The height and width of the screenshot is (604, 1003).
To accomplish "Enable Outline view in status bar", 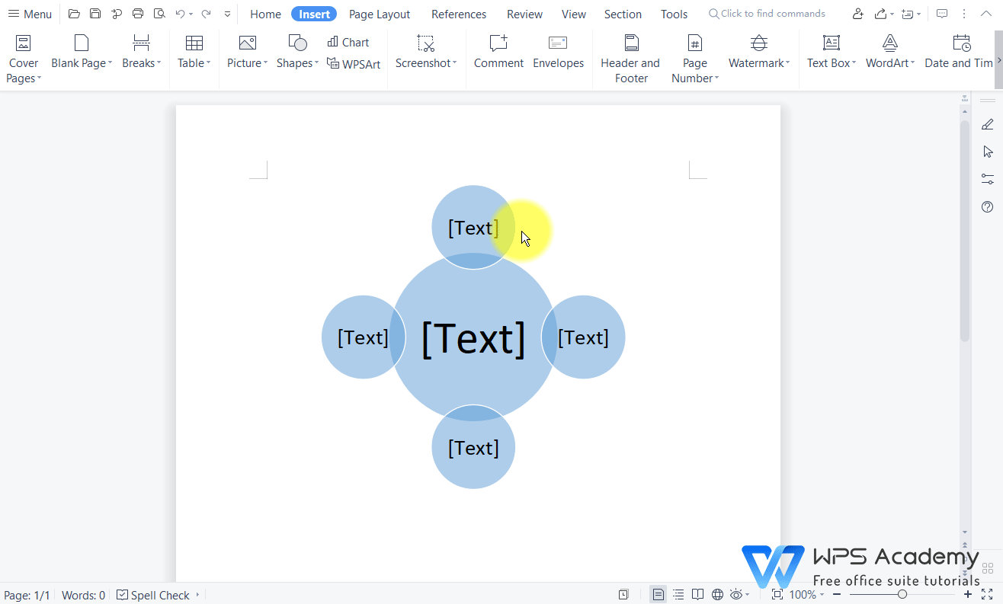I will point(678,594).
